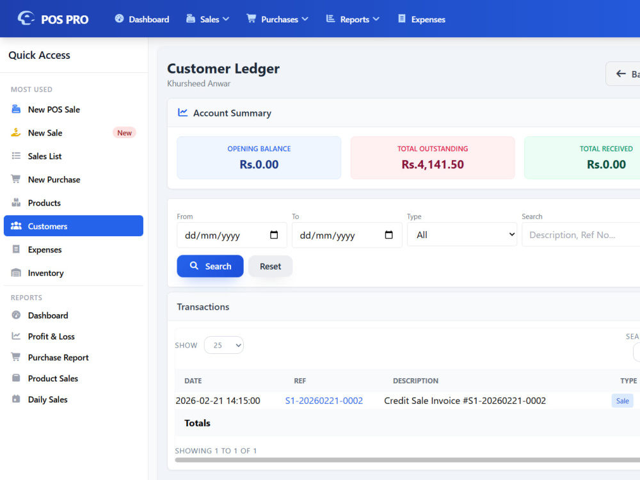Click the Totals row label
Viewport: 640px width, 480px height.
[x=197, y=423]
